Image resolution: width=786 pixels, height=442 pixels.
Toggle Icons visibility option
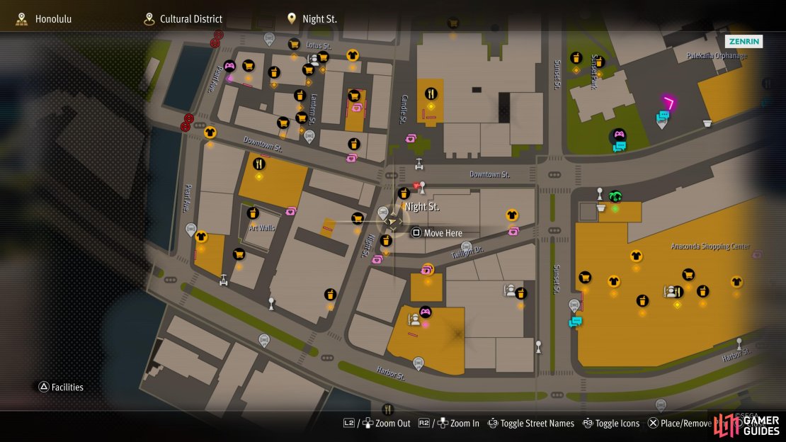click(610, 424)
